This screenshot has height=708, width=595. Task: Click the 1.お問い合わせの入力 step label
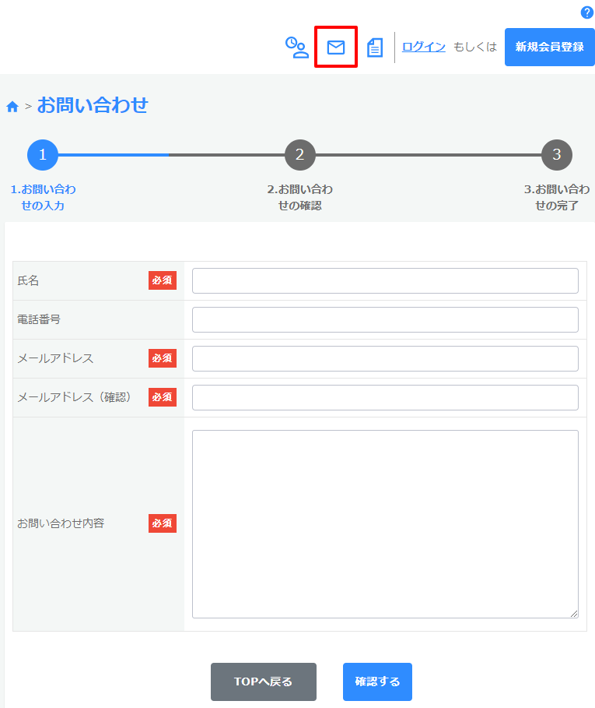[43, 198]
